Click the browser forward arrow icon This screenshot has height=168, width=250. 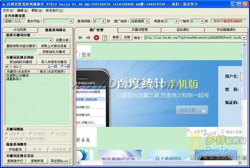tap(88, 38)
